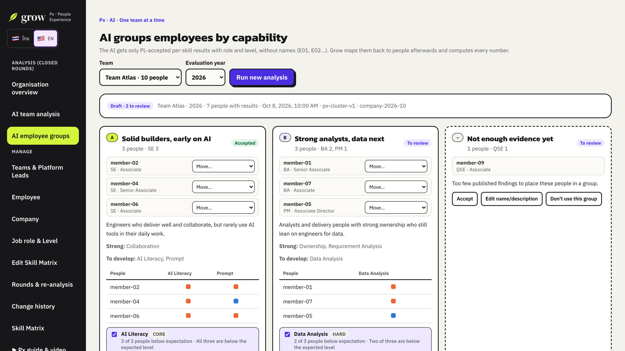Click member-04 blue Prompt marker

[x=236, y=301]
